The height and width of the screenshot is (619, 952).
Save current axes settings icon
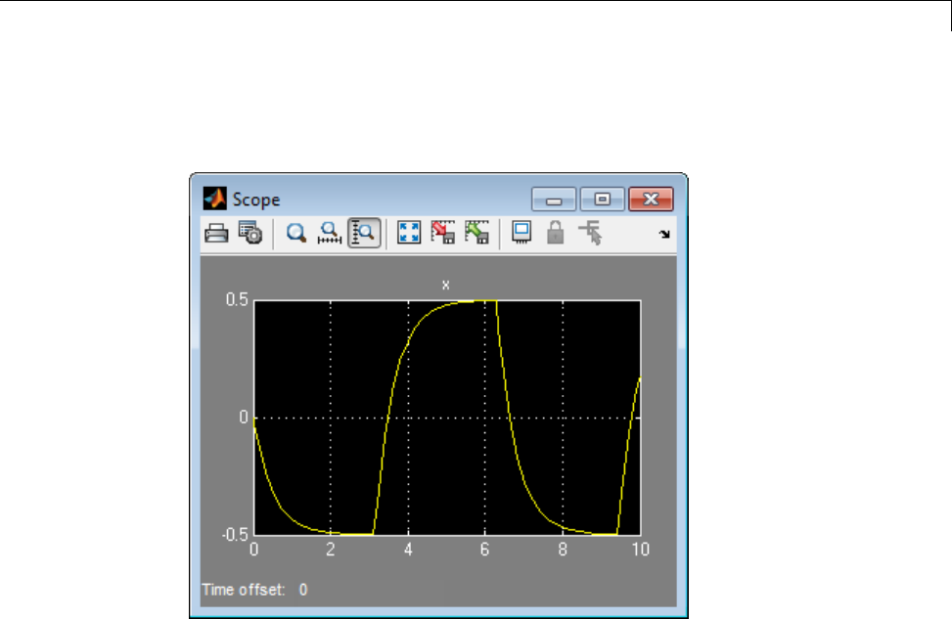(443, 233)
